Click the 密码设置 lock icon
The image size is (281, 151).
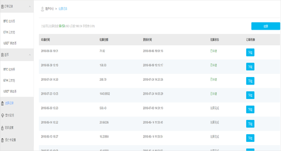click(3, 128)
